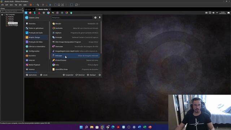Launch Blender from the Graphic Design list
Viewport: 231px width, 130px height.
pyautogui.click(x=75, y=23)
